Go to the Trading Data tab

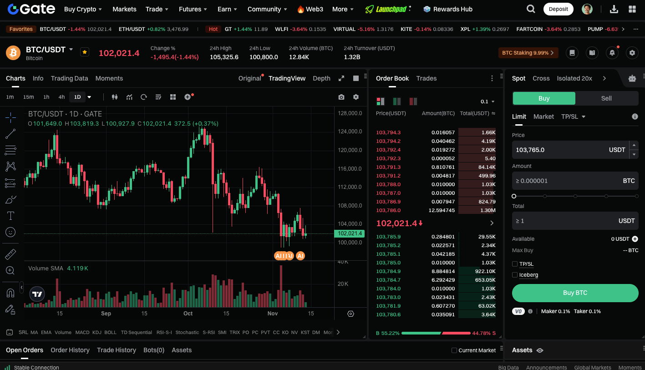pyautogui.click(x=70, y=78)
